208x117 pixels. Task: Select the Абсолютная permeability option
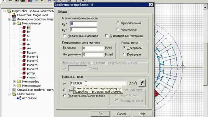pyautogui.click(x=118, y=29)
